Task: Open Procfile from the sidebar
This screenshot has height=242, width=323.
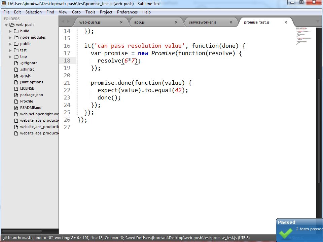Action: click(x=27, y=101)
